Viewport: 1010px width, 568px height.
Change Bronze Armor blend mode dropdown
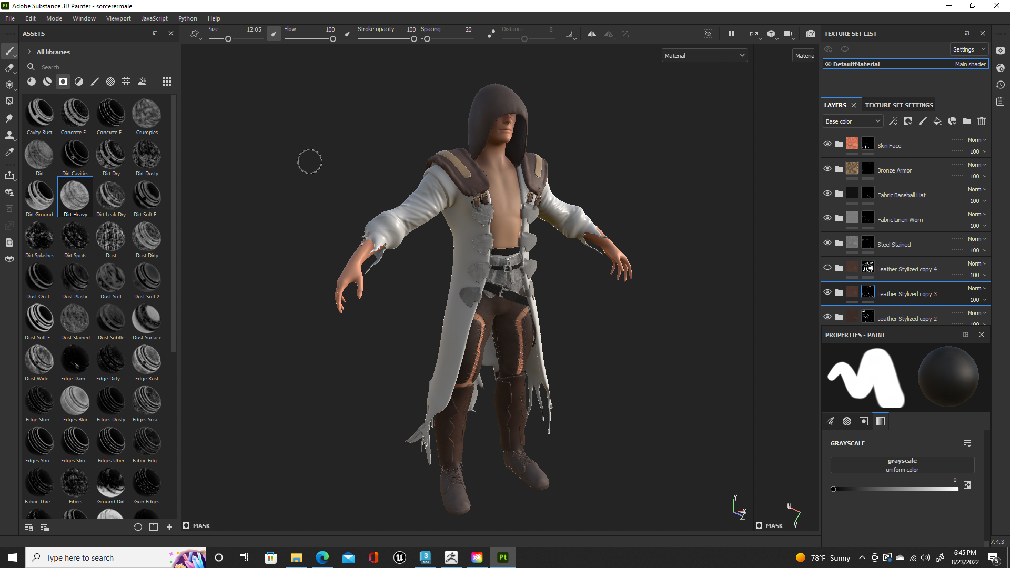pyautogui.click(x=977, y=165)
